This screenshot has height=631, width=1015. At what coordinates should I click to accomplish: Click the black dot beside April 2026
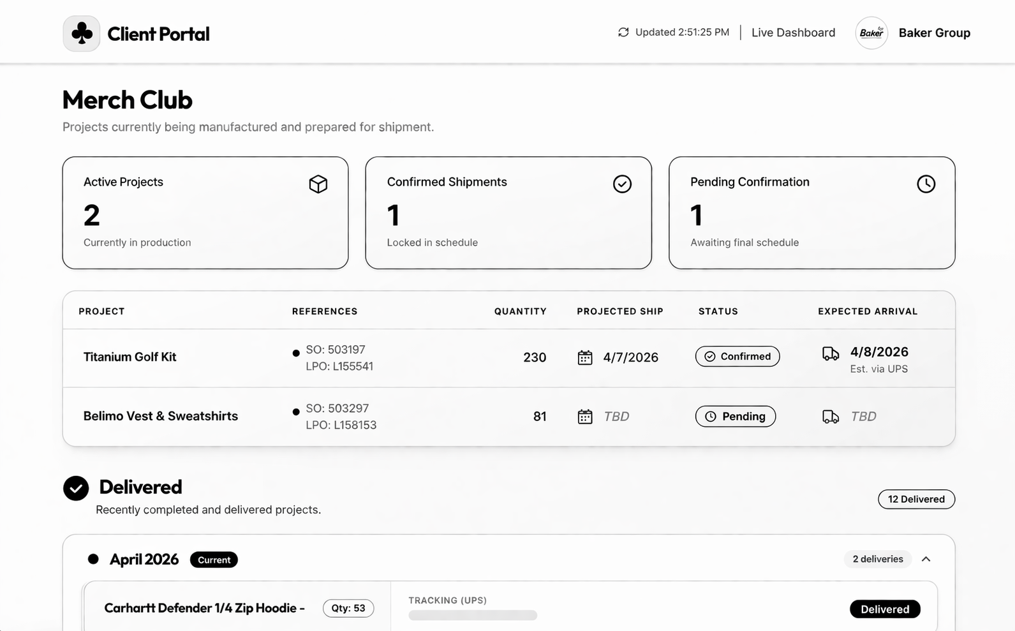tap(93, 559)
